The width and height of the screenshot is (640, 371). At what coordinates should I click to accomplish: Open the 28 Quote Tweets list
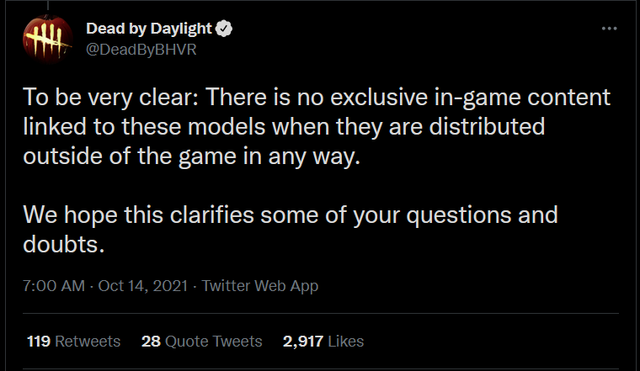coord(201,342)
